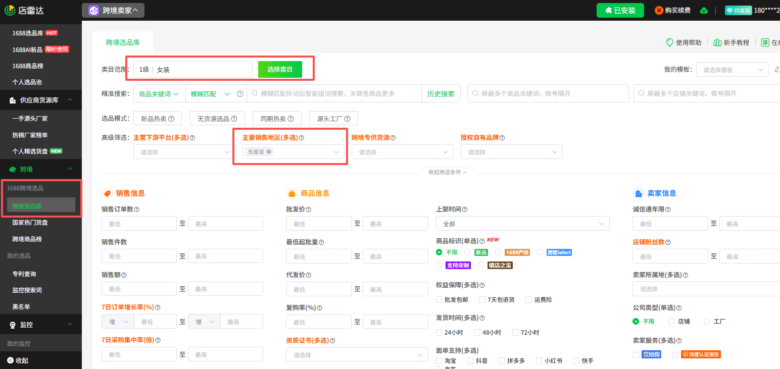
Task: Open 我的模板 template dropdown
Action: 732,70
